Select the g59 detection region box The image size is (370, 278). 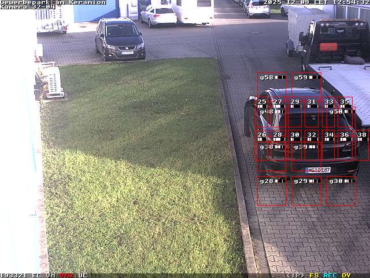pos(306,87)
